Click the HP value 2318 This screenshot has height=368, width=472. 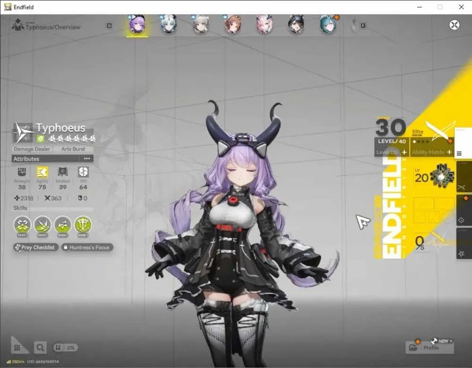24,198
